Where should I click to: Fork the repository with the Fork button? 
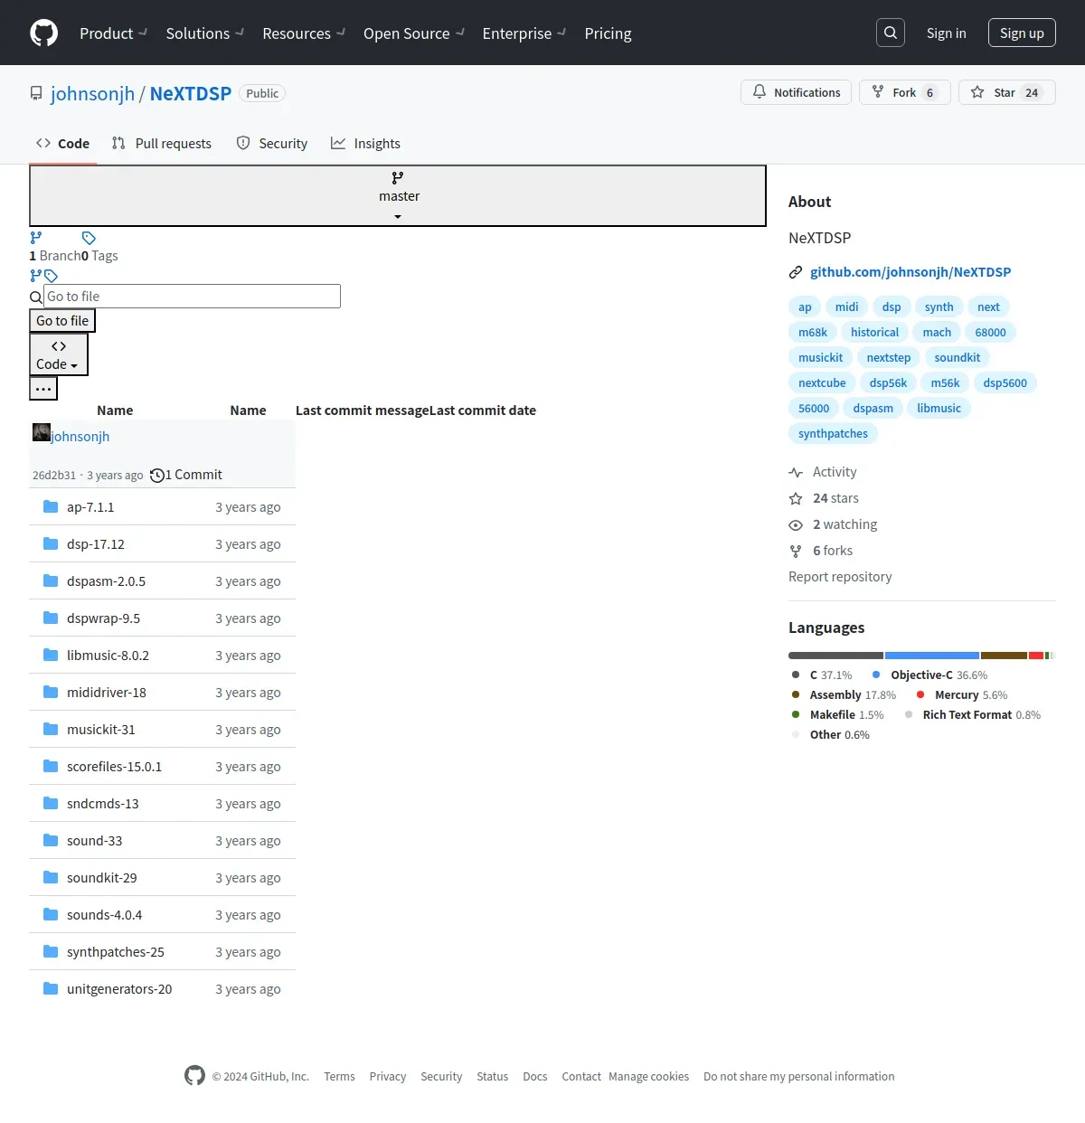[904, 92]
